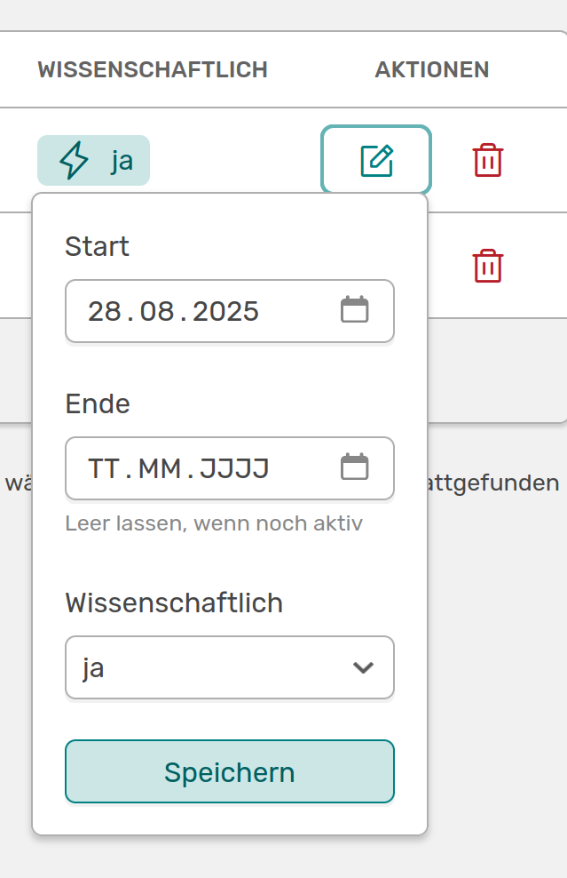Click the Start field label
Viewport: 567px width, 878px height.
point(97,246)
